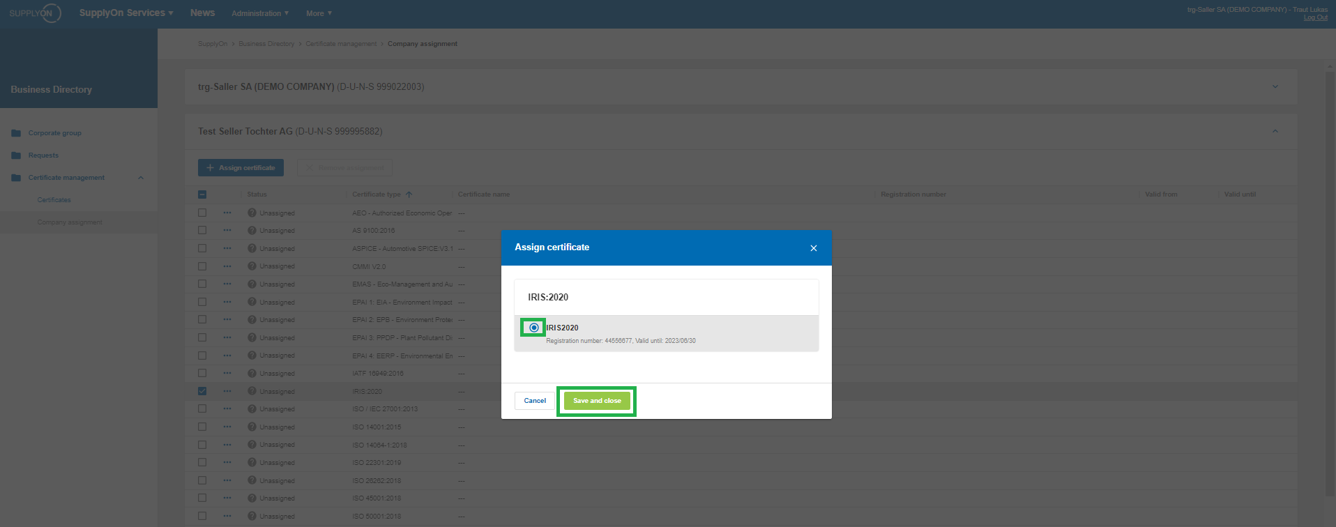Click the Registration number column header
This screenshot has width=1336, height=527.
pos(913,194)
